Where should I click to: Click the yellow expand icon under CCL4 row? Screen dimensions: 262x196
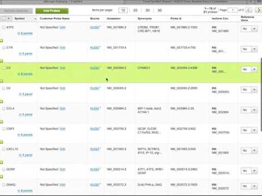point(2,122)
